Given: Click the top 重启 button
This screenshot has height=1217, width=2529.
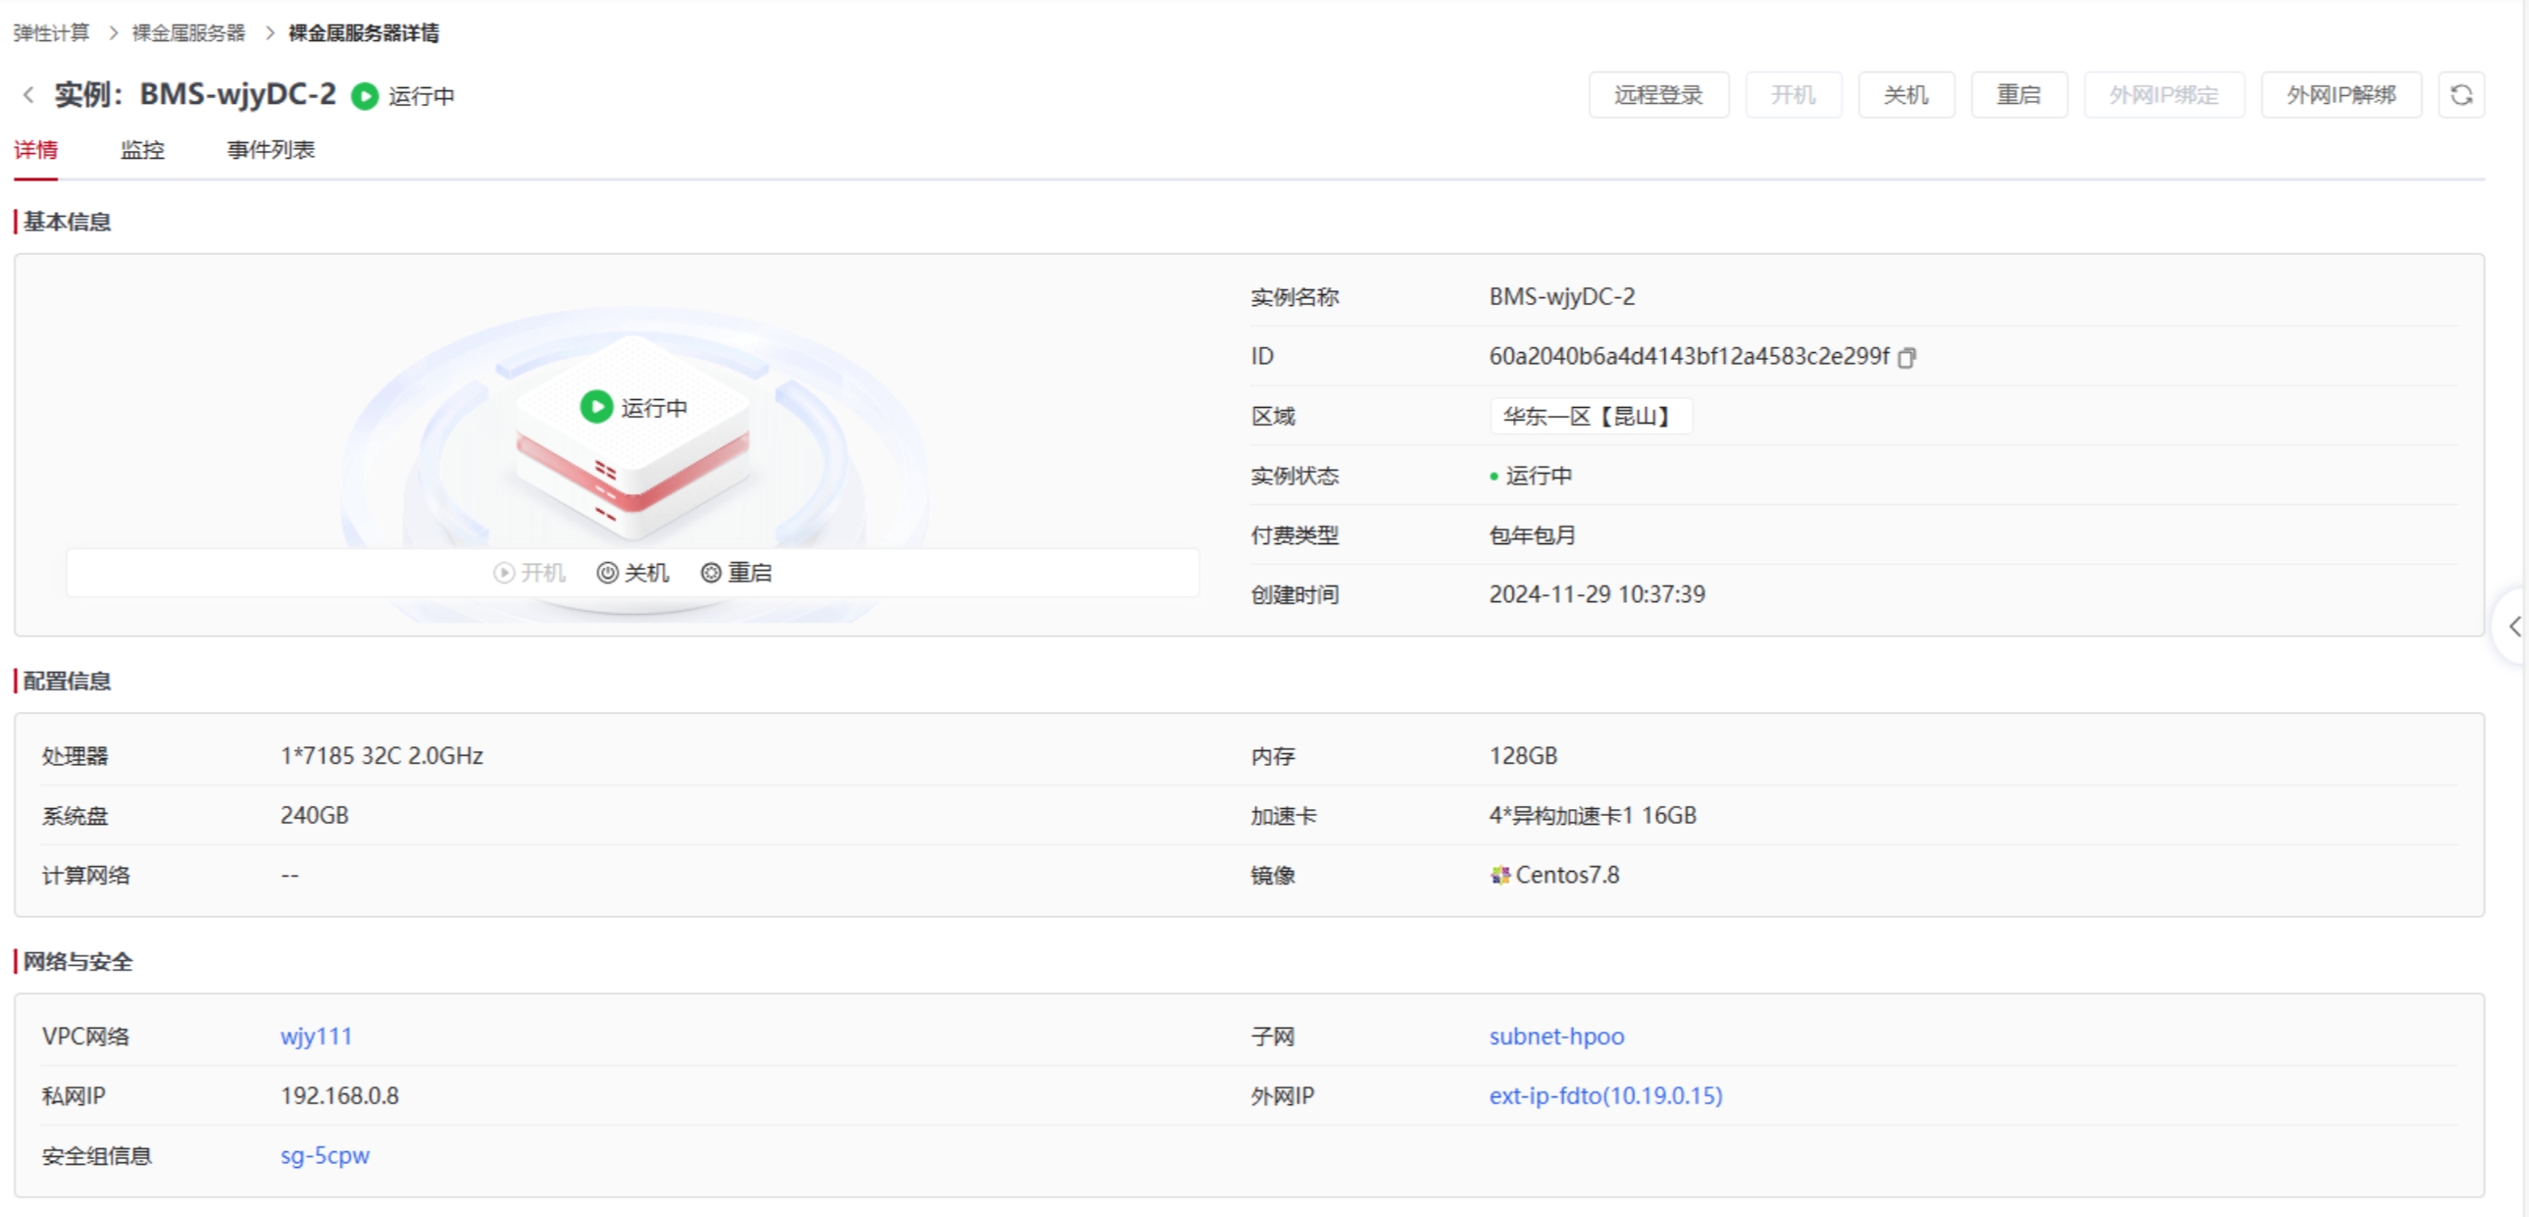Looking at the screenshot, I should click(2018, 95).
